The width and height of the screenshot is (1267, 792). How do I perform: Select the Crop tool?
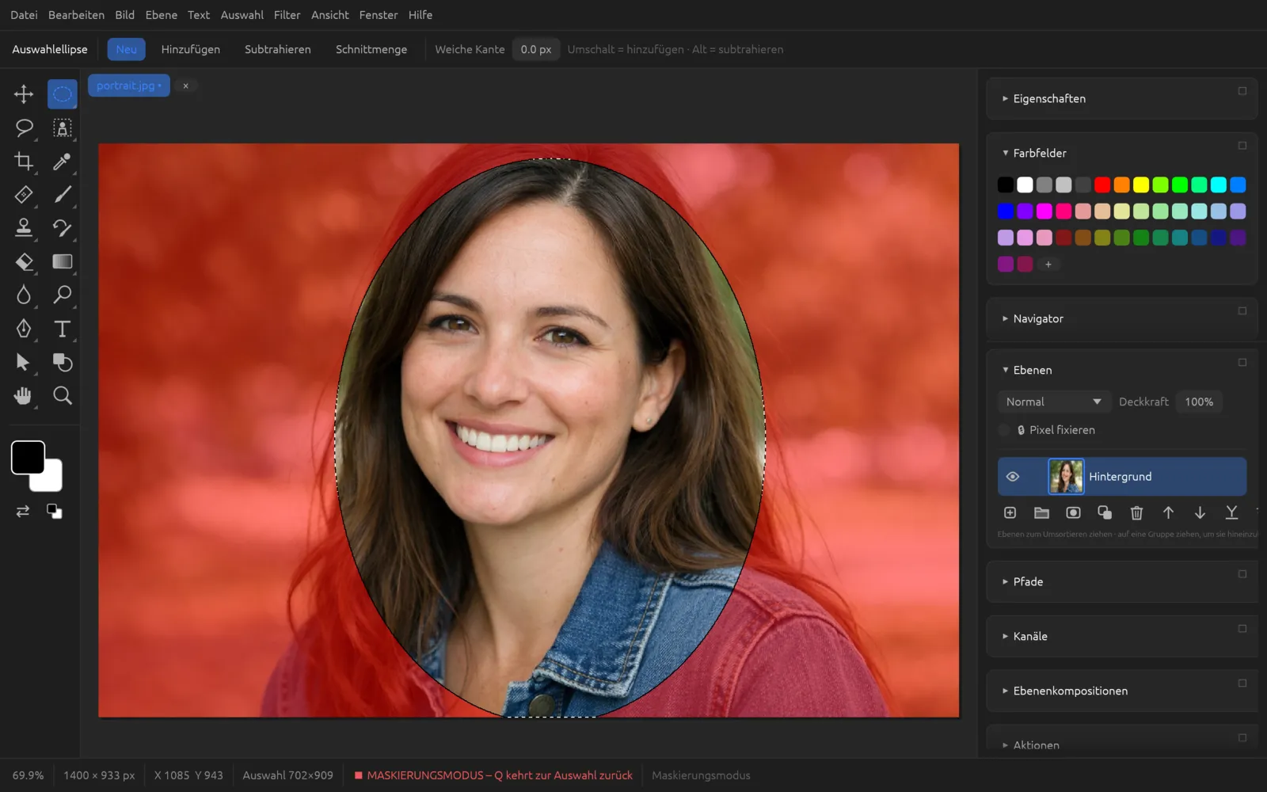[24, 162]
